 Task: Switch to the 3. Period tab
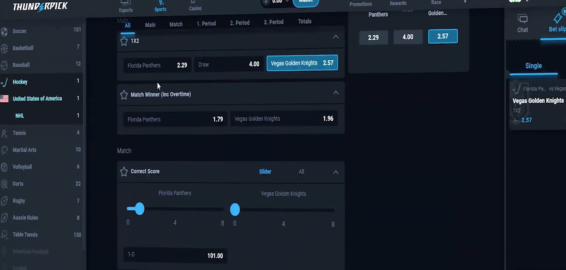click(274, 22)
